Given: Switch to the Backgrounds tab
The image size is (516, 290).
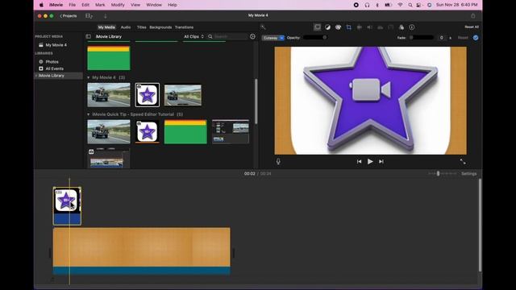Looking at the screenshot, I should click(x=160, y=27).
